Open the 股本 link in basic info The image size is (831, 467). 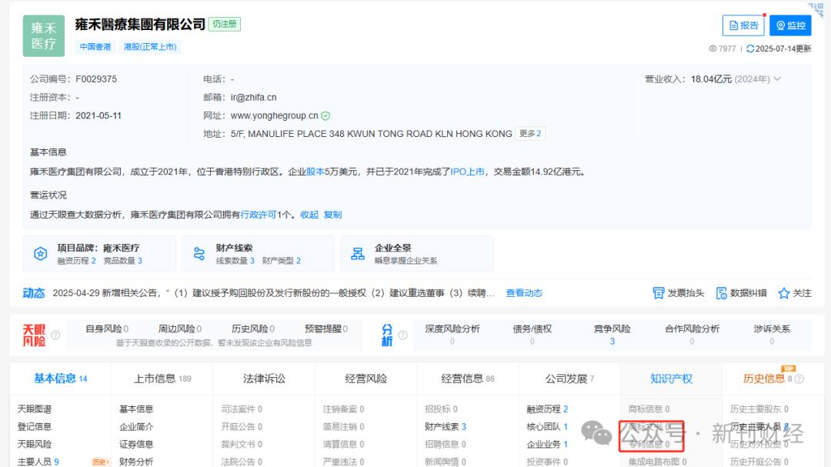(315, 172)
